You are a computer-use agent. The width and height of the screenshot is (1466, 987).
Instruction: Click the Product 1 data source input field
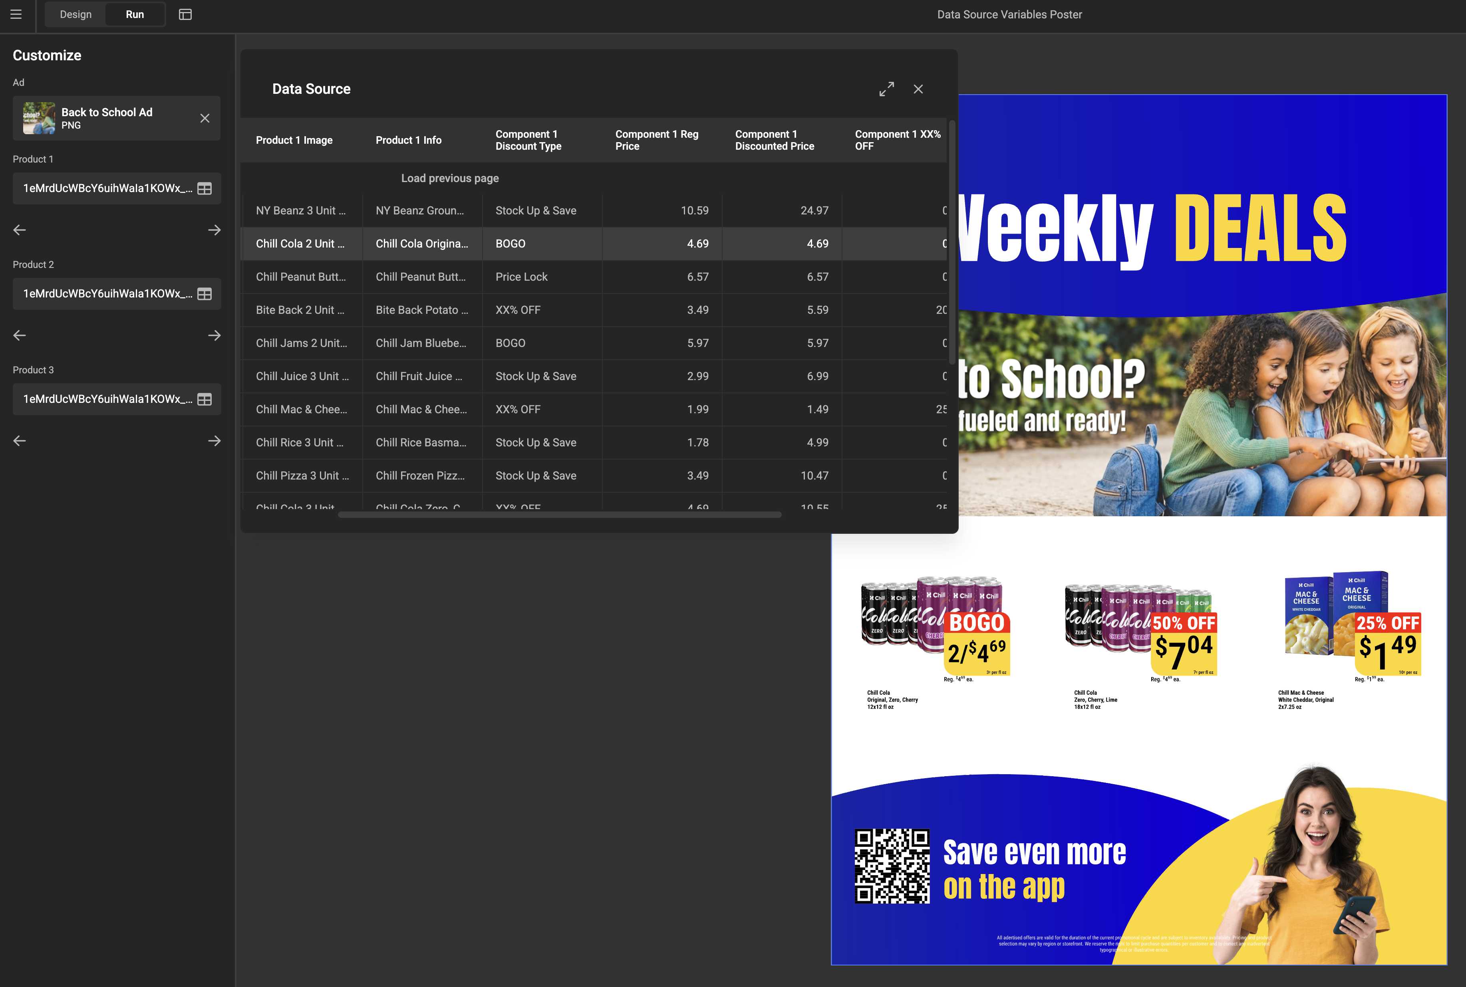117,189
